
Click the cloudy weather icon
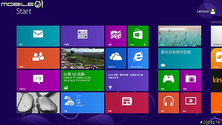(x=69, y=101)
